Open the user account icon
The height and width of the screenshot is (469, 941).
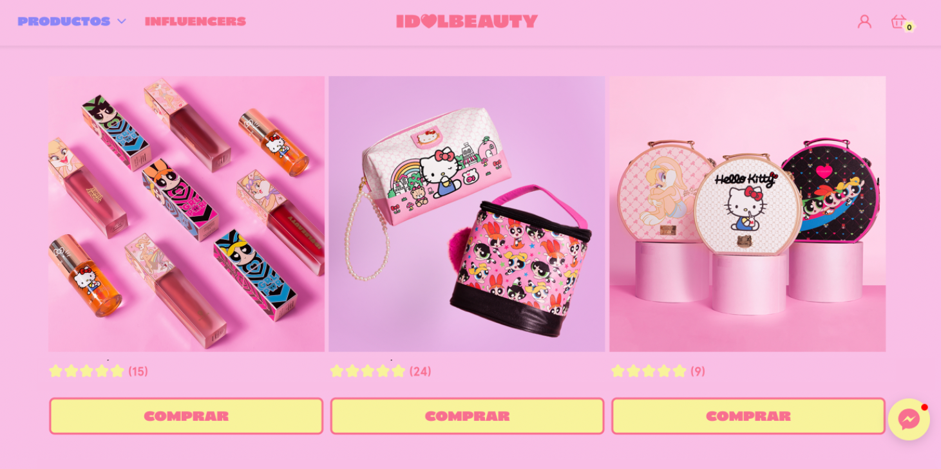coord(864,21)
